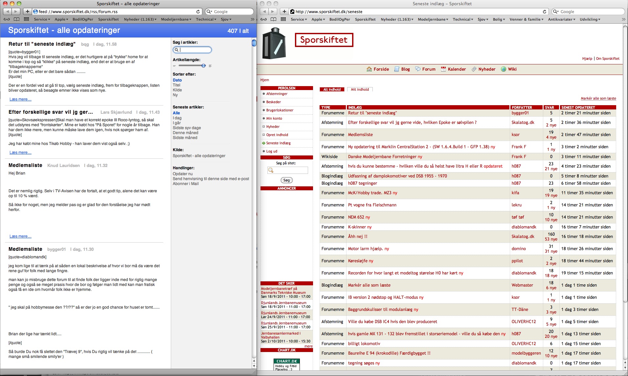Open Venner & familie bookmarks dropdown

click(527, 19)
